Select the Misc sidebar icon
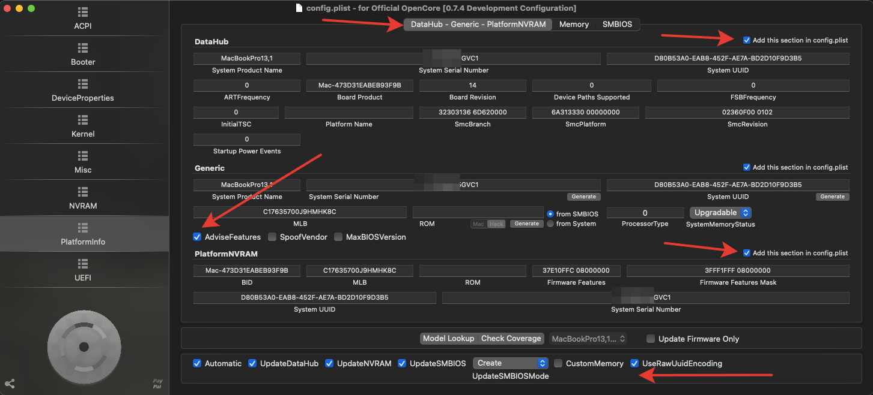This screenshot has width=873, height=395. (83, 156)
